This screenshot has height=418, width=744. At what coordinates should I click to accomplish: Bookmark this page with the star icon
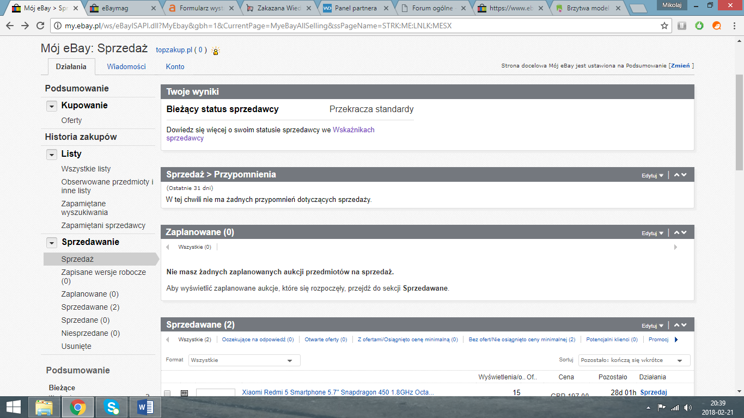click(x=664, y=26)
